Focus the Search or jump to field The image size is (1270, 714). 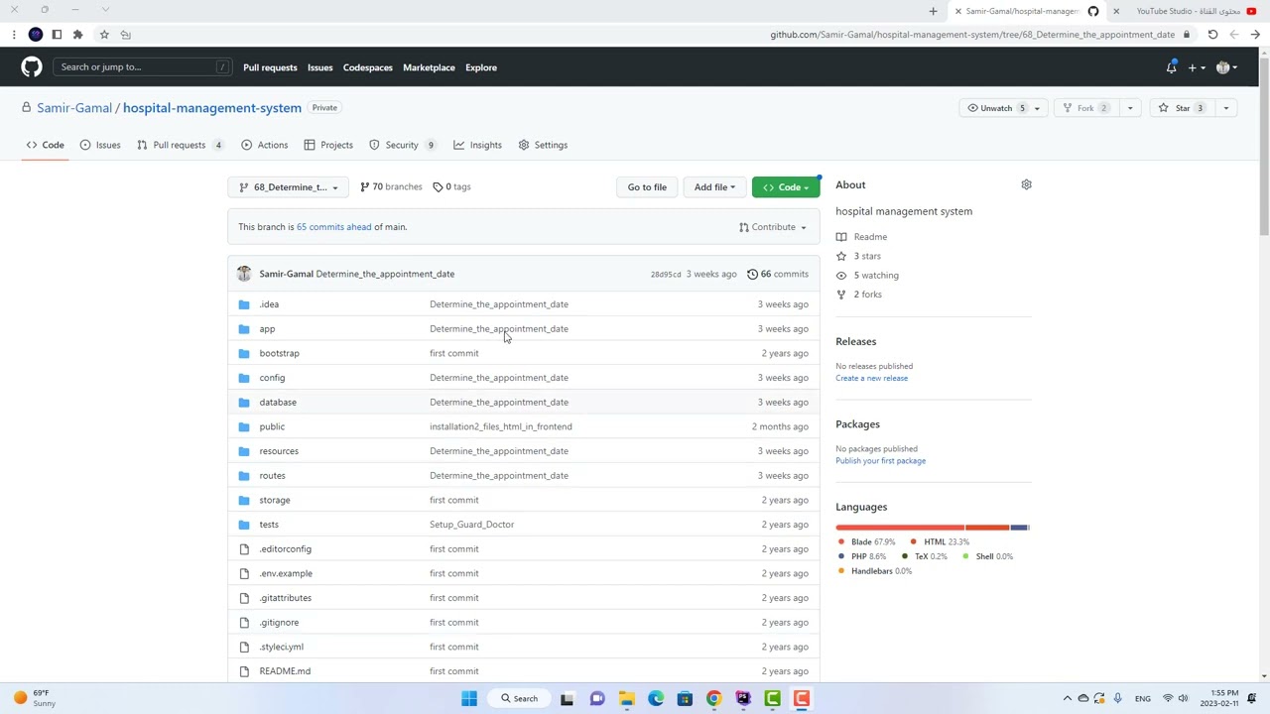[143, 67]
